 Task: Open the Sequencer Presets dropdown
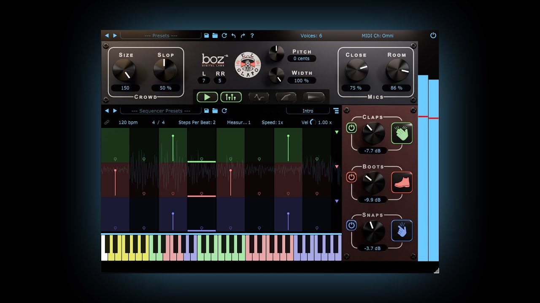pos(161,111)
